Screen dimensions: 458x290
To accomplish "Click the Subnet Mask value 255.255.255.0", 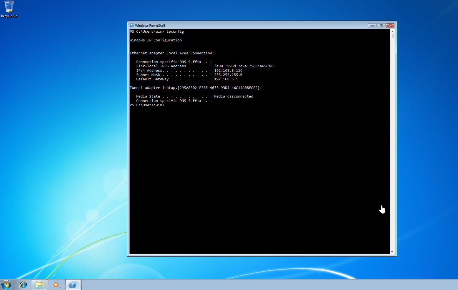I will [228, 75].
